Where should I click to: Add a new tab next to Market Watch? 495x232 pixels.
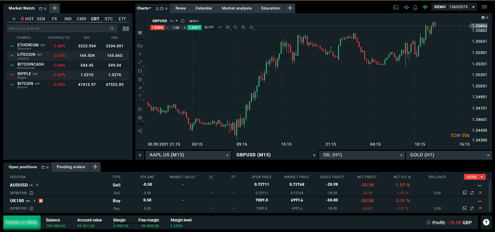(x=55, y=8)
